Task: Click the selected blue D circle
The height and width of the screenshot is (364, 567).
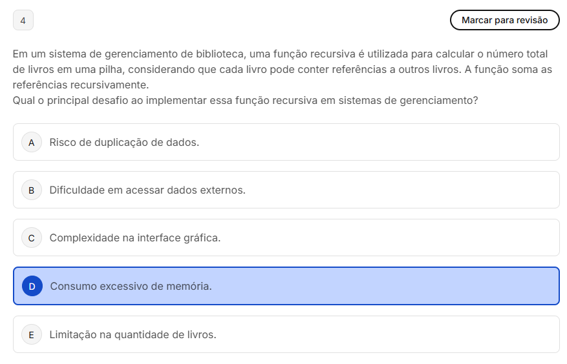Action: pos(32,285)
